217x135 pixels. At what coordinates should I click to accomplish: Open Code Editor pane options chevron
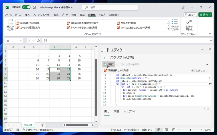coord(202,49)
